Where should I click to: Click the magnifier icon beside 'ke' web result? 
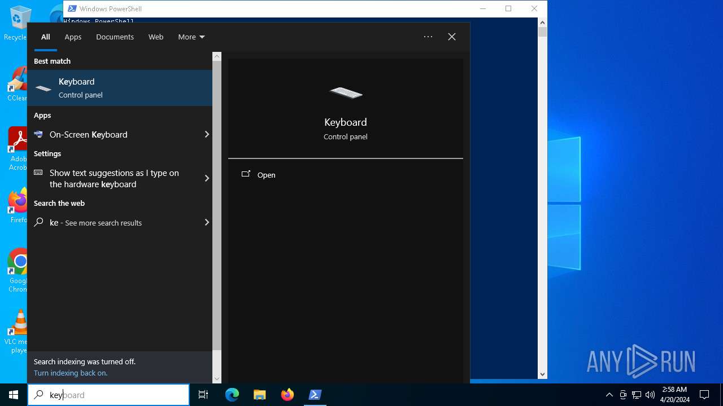(38, 222)
